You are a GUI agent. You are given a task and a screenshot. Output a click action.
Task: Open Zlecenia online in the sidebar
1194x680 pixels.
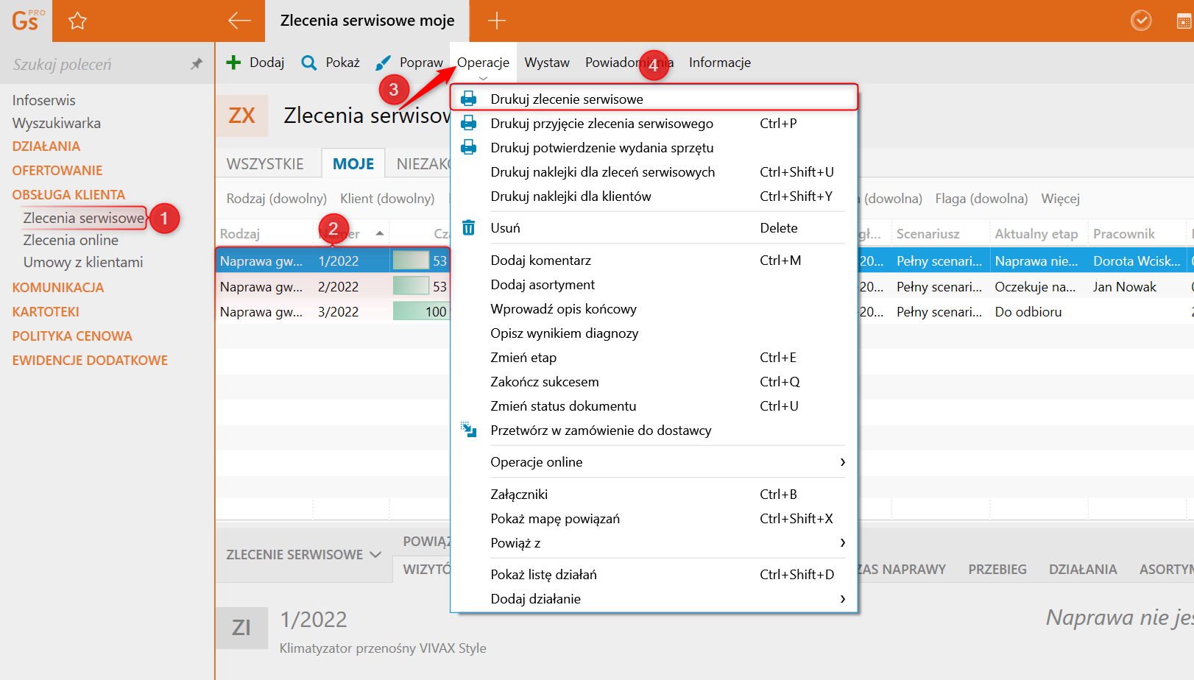tap(71, 240)
